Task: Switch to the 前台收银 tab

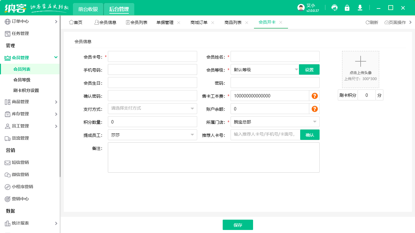Action: click(x=88, y=9)
